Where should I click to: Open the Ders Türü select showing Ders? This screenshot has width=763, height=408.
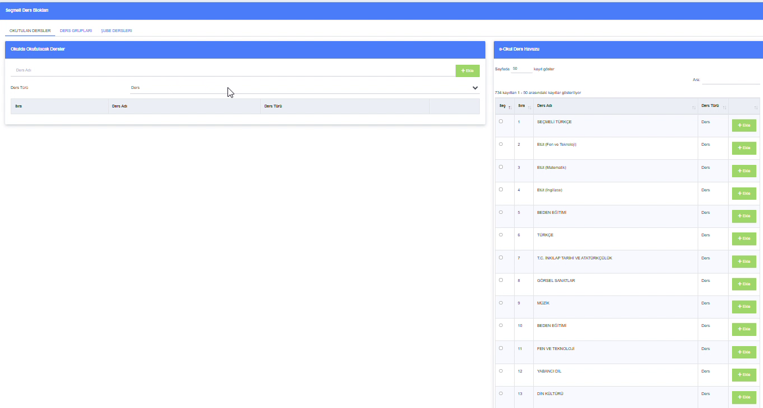click(x=305, y=88)
